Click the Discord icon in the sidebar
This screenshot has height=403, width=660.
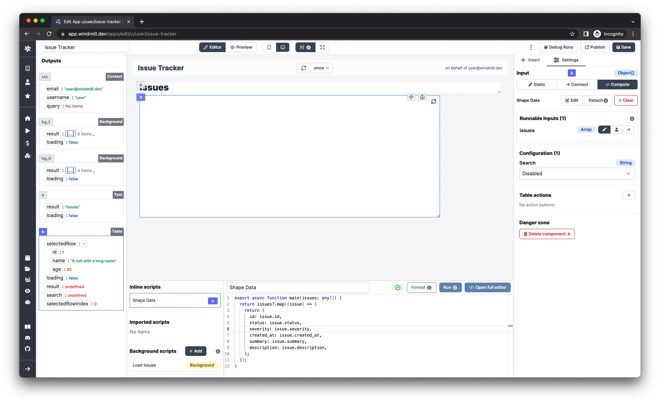(28, 338)
